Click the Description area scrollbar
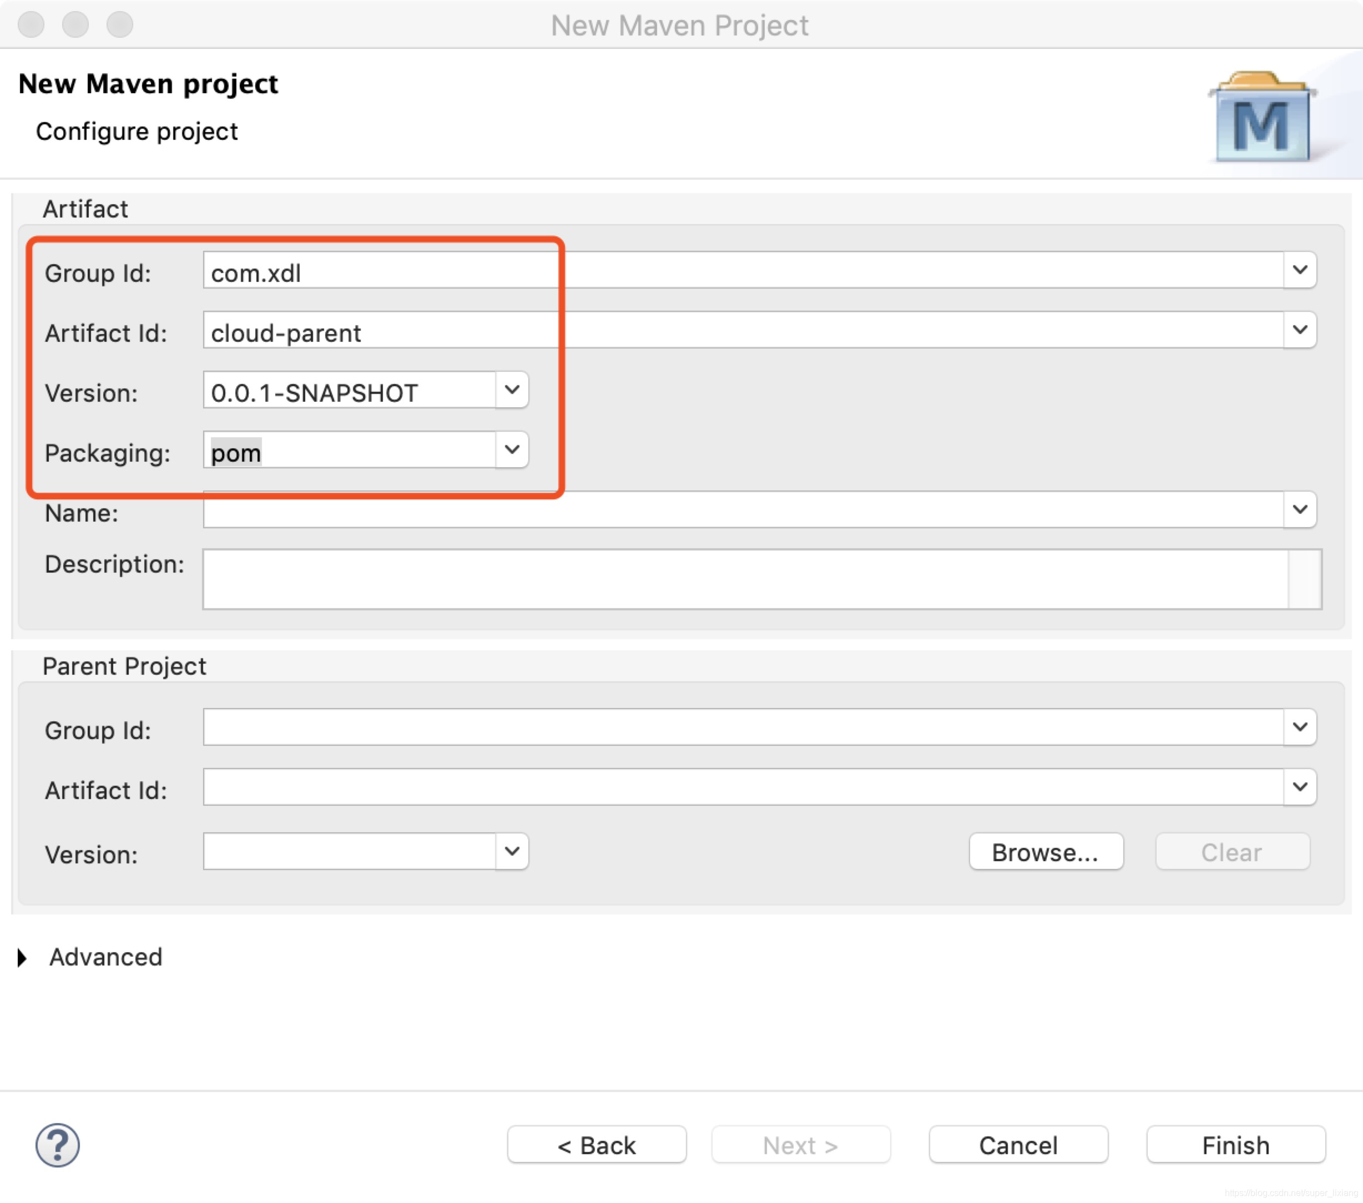 click(x=1304, y=579)
